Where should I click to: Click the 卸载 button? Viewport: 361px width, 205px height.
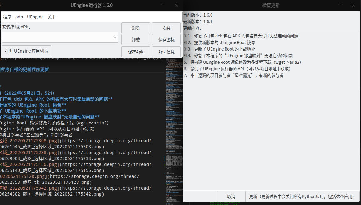tap(135, 40)
